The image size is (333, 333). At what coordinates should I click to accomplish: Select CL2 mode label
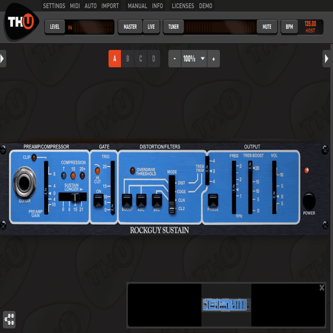tap(181, 209)
